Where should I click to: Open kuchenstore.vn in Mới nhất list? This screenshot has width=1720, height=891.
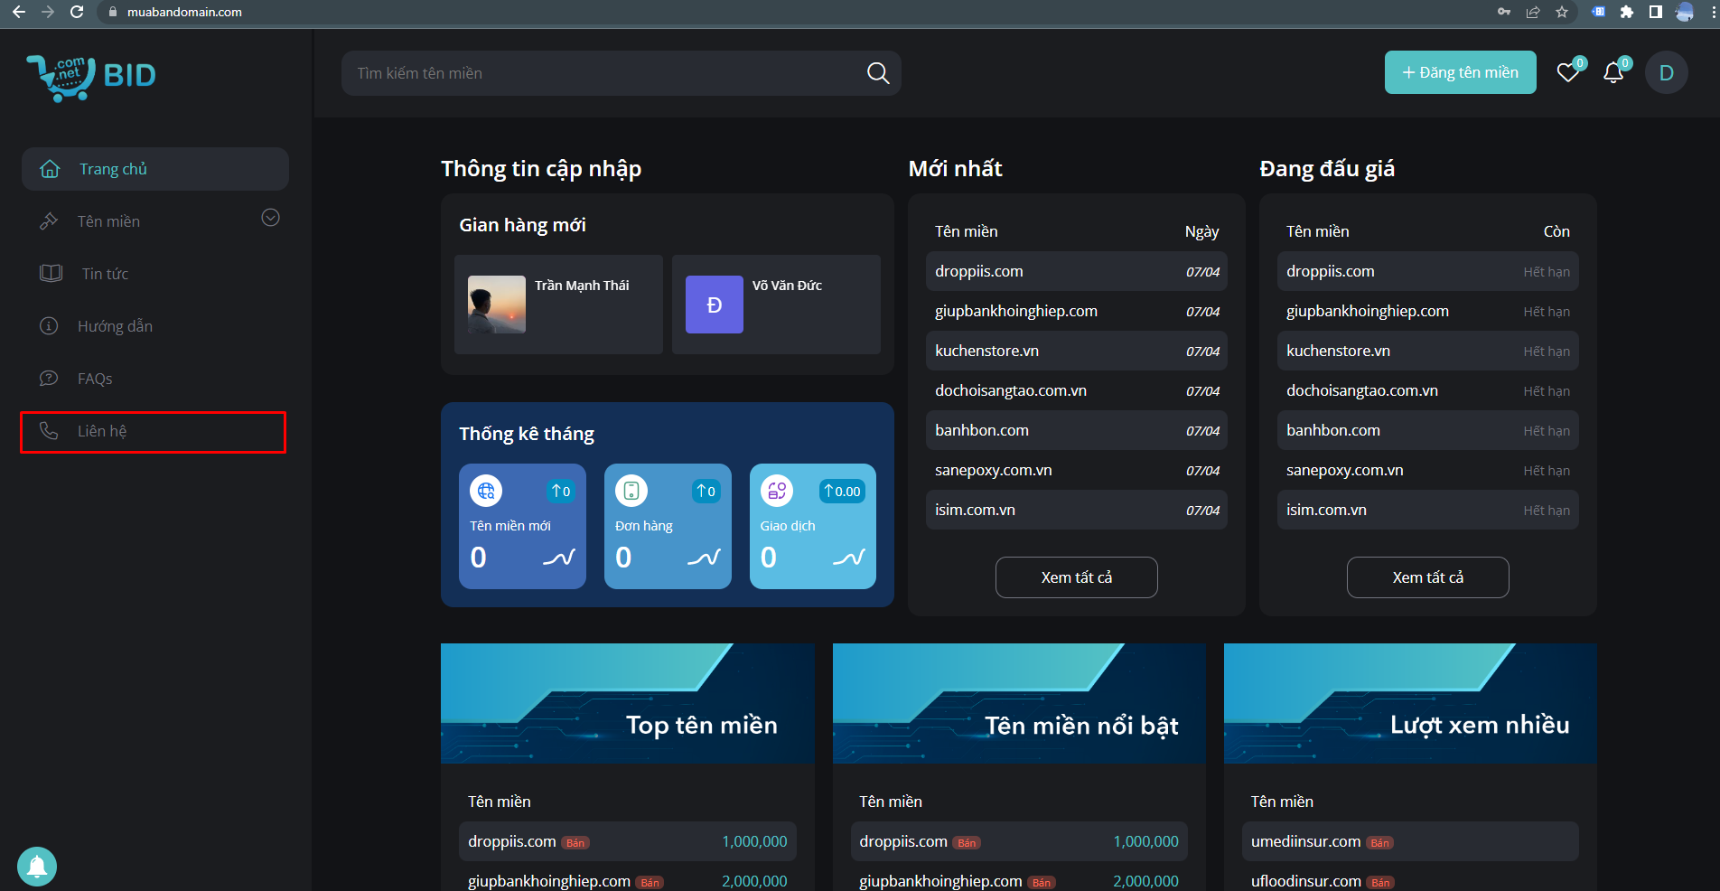coord(986,351)
